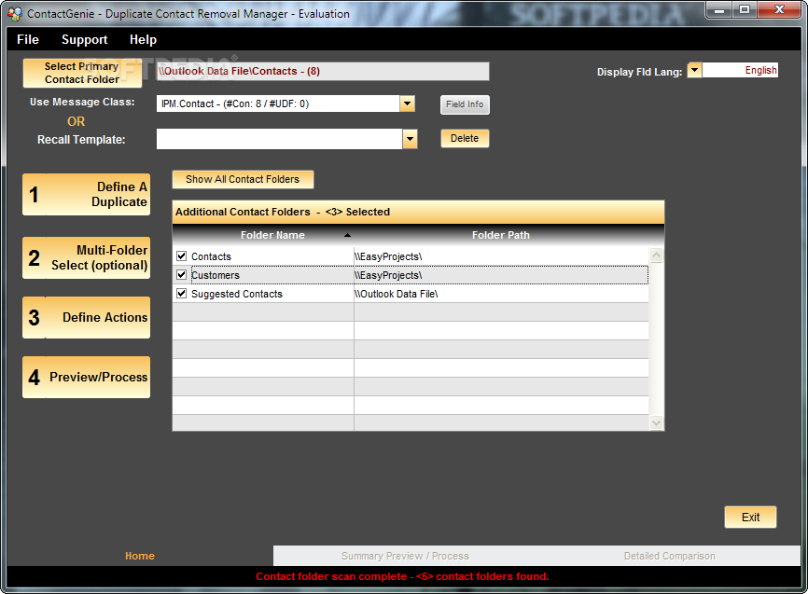Image resolution: width=808 pixels, height=594 pixels.
Task: Click \\EasyProjects\ path in Contacts row
Action: pos(501,256)
